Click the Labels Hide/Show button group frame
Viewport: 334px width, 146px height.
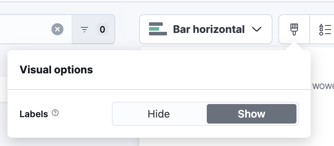[x=205, y=114]
